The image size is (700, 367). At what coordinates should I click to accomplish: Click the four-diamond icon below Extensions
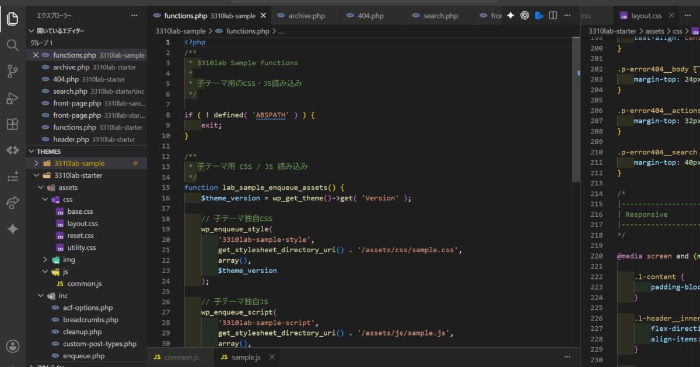coord(12,150)
